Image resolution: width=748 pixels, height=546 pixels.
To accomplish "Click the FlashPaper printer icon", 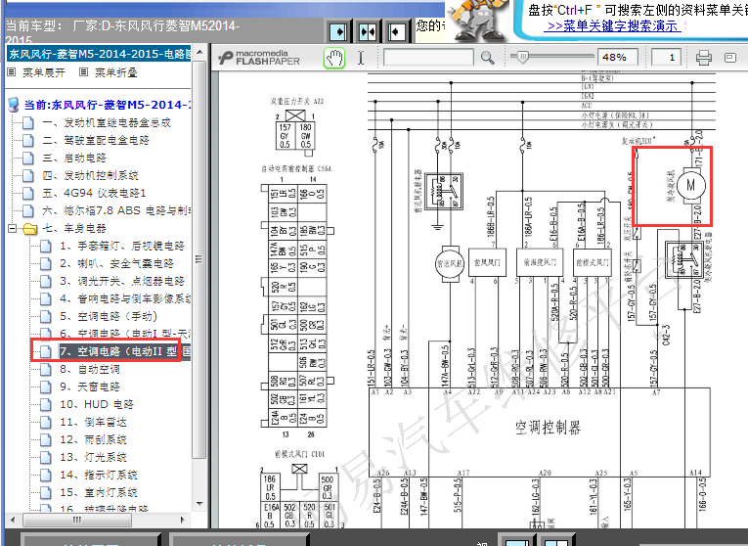I will pos(704,58).
